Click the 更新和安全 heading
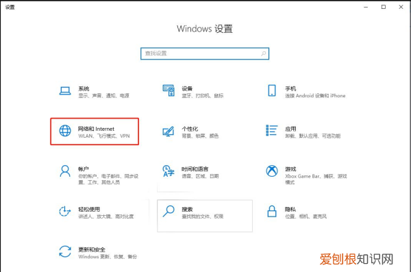The width and height of the screenshot is (411, 272). coord(92,249)
